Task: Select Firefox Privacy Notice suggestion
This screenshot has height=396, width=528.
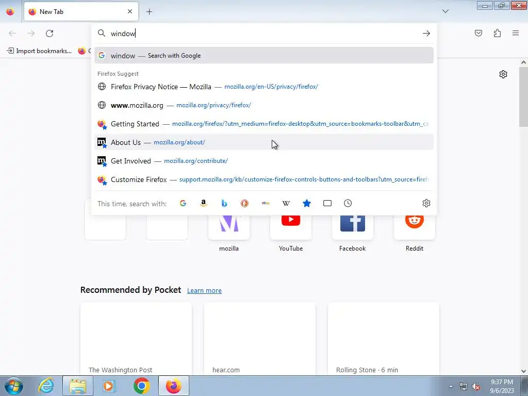Action: coord(264,87)
